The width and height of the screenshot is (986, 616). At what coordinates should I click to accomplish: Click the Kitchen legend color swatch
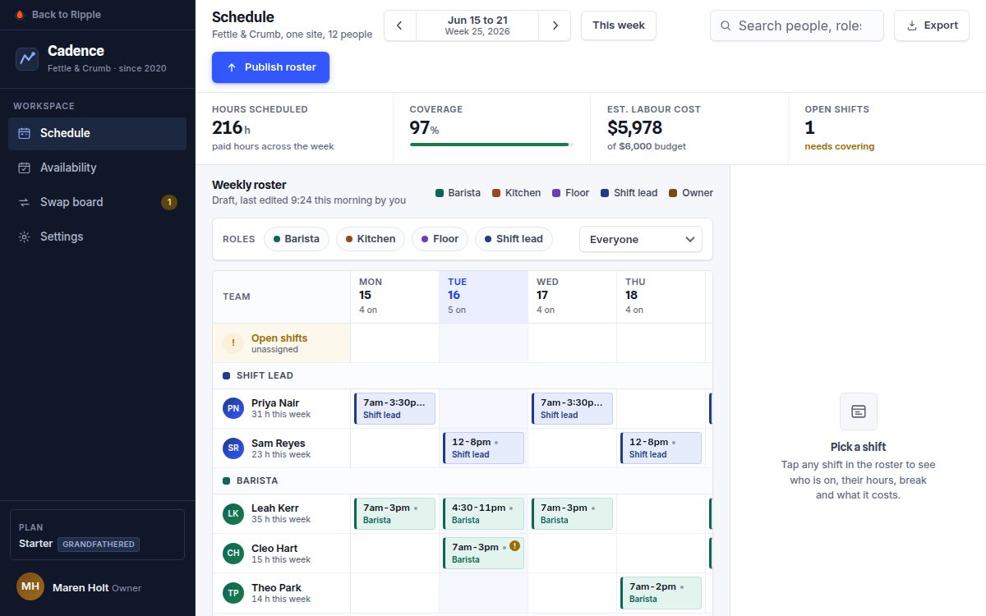pyautogui.click(x=496, y=193)
